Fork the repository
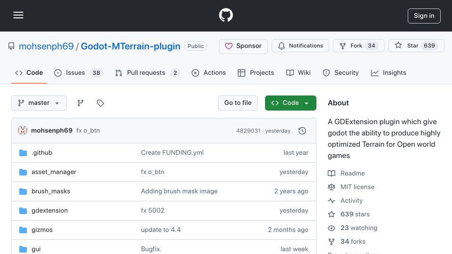Image resolution: width=452 pixels, height=254 pixels. click(x=359, y=46)
